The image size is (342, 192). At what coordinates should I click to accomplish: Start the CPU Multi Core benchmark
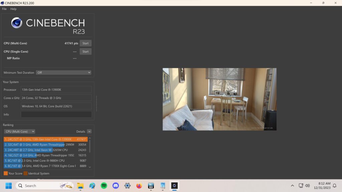click(x=85, y=43)
